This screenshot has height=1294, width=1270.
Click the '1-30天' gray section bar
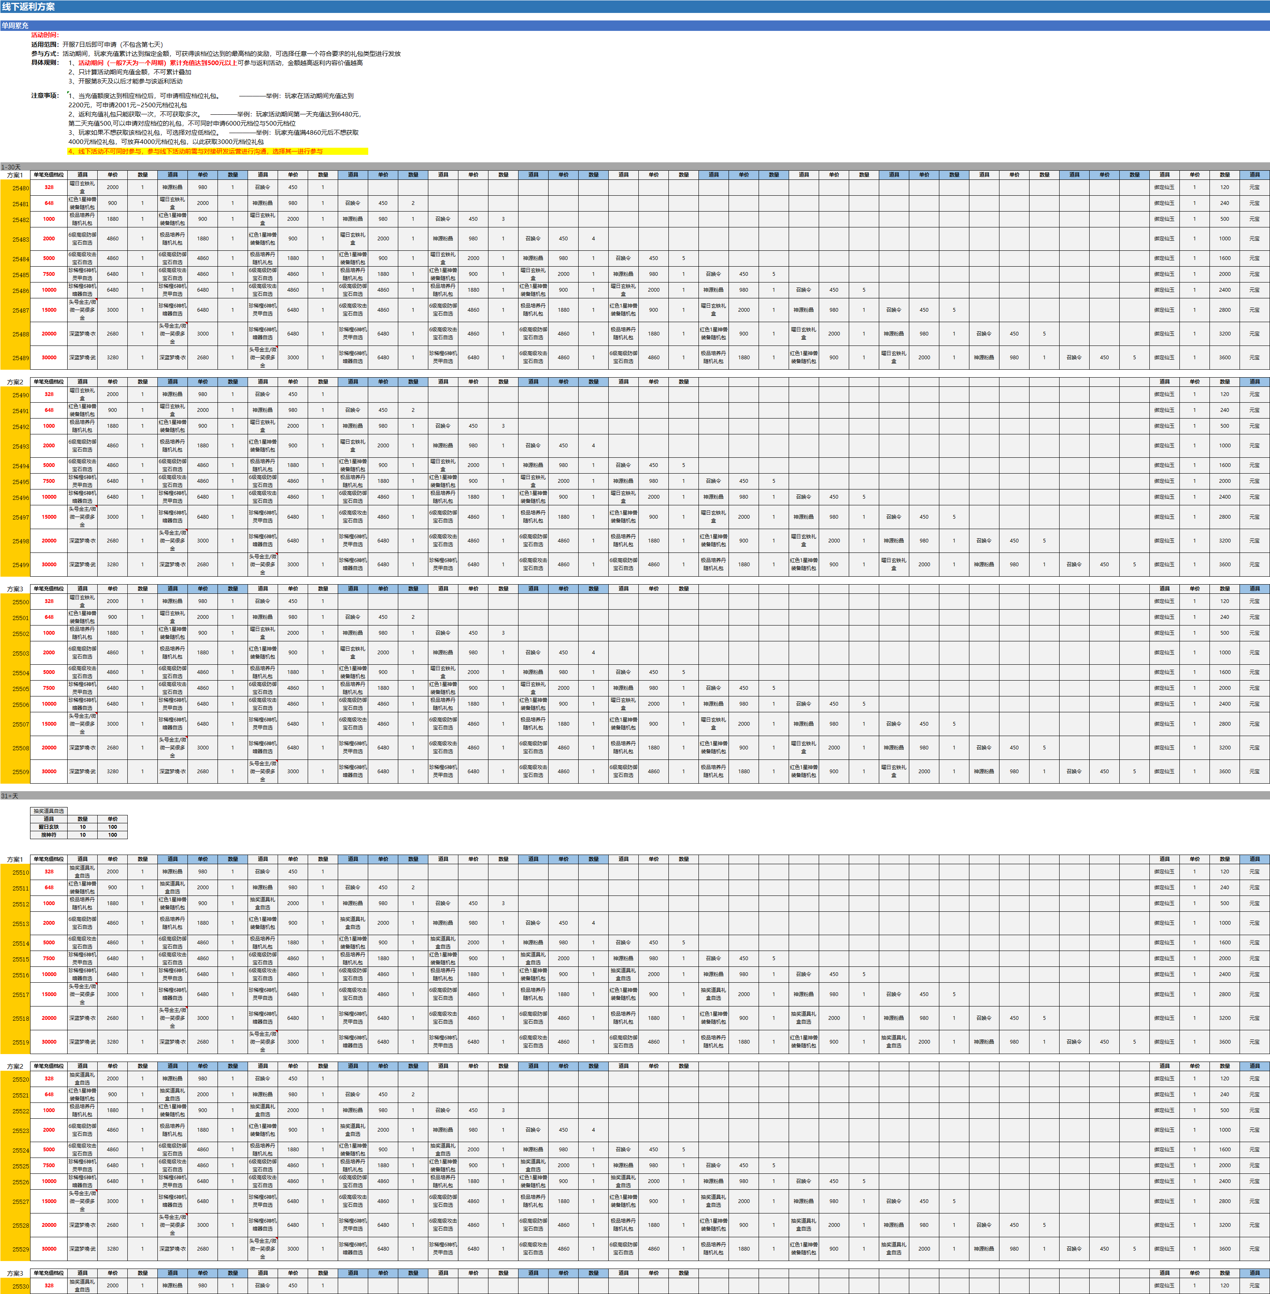coord(635,166)
